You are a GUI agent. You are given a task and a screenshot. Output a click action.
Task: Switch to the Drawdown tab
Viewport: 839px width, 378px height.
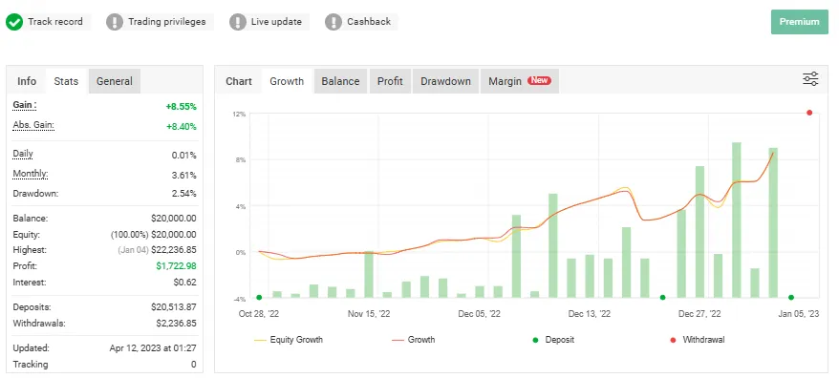click(445, 81)
